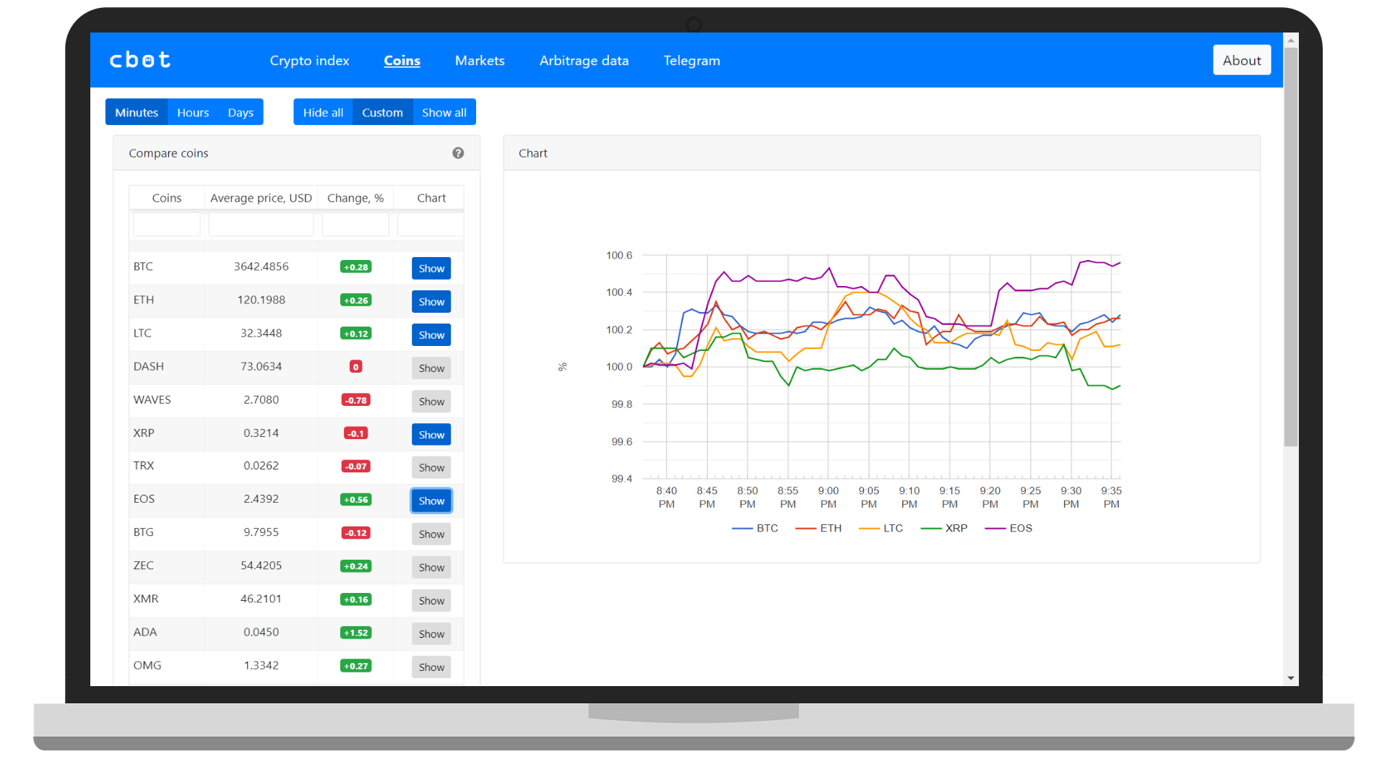Image resolution: width=1387 pixels, height=780 pixels.
Task: Click the Coins filter input field
Action: (x=167, y=224)
